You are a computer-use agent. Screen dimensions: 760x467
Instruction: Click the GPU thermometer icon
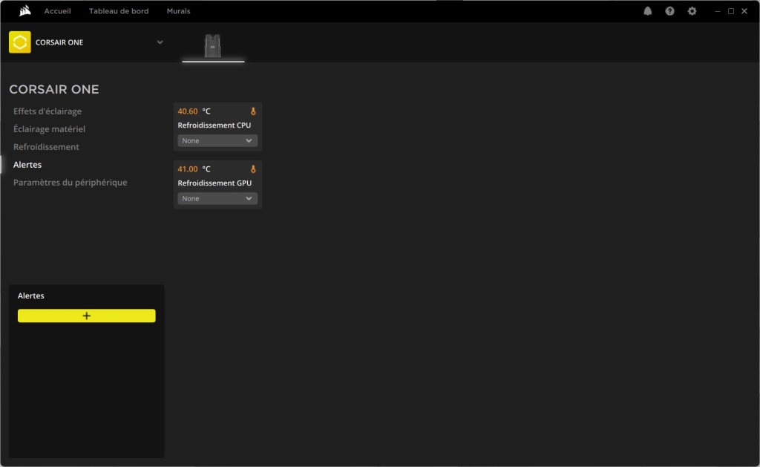[253, 169]
